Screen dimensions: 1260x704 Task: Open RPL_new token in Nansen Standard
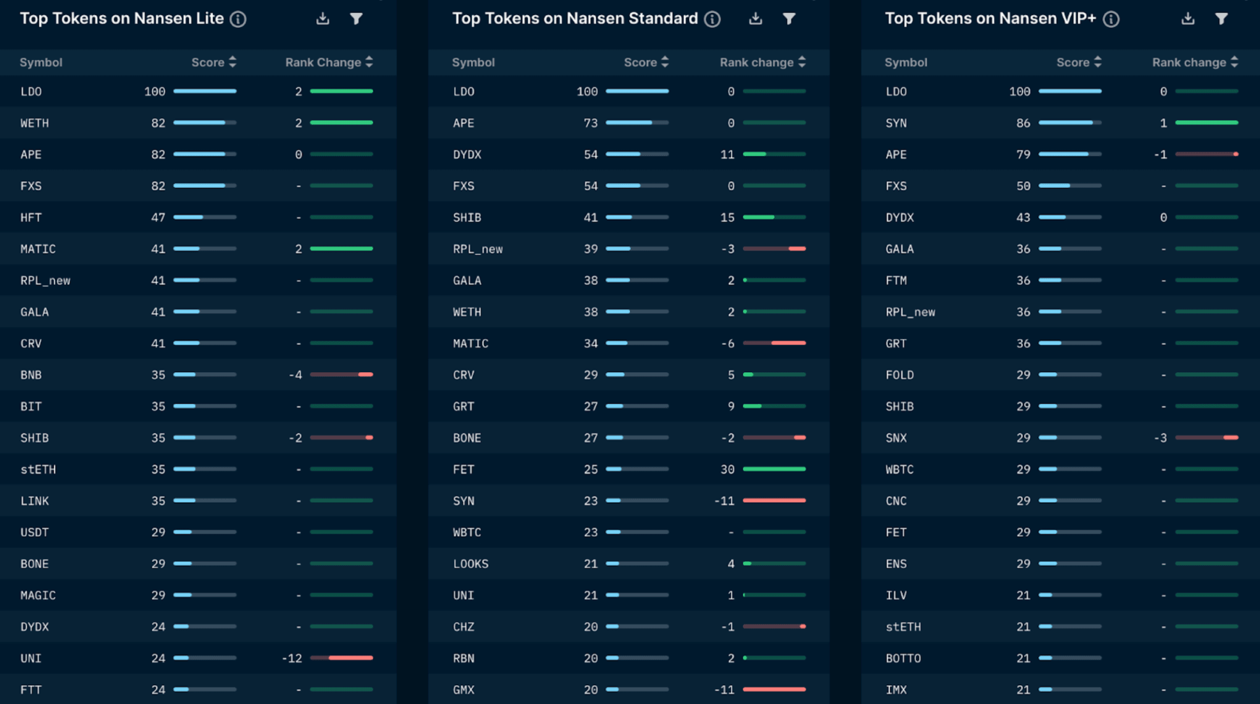478,249
